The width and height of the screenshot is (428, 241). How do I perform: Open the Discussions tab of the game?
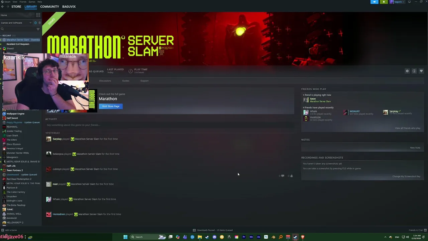105,81
